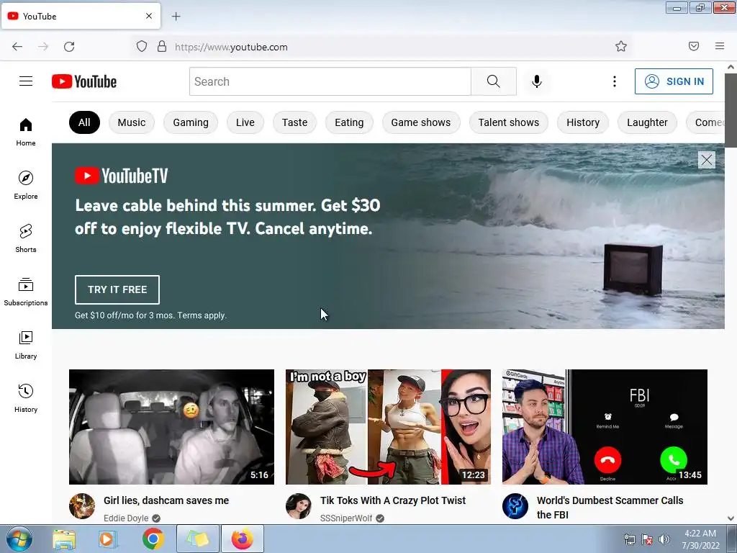Reload the page with refresh icon
The height and width of the screenshot is (553, 737).
69,47
